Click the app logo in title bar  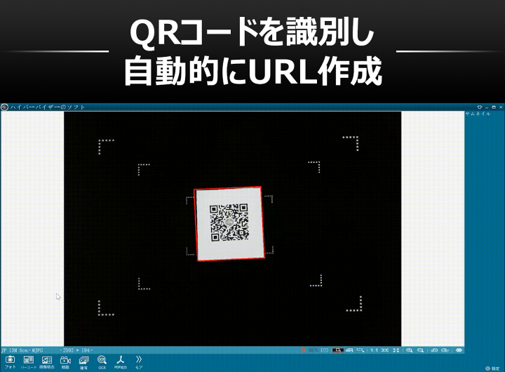(x=4, y=107)
